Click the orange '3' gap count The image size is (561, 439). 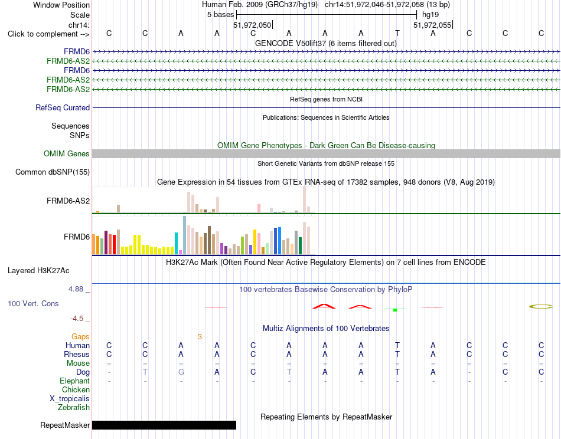[x=200, y=336]
